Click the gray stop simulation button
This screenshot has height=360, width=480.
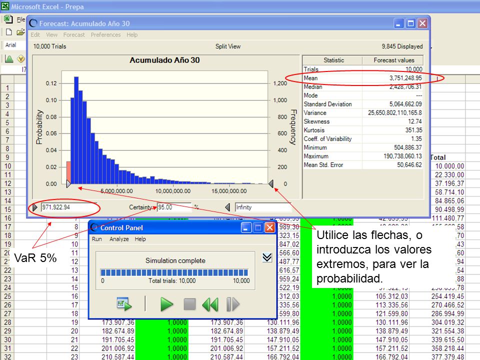[x=189, y=304]
